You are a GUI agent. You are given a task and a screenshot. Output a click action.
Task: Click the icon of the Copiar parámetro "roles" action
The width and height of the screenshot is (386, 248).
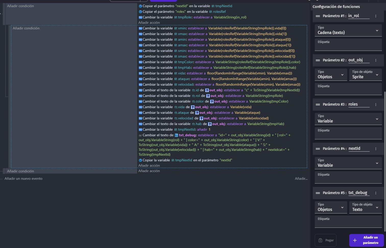pyautogui.click(x=140, y=12)
